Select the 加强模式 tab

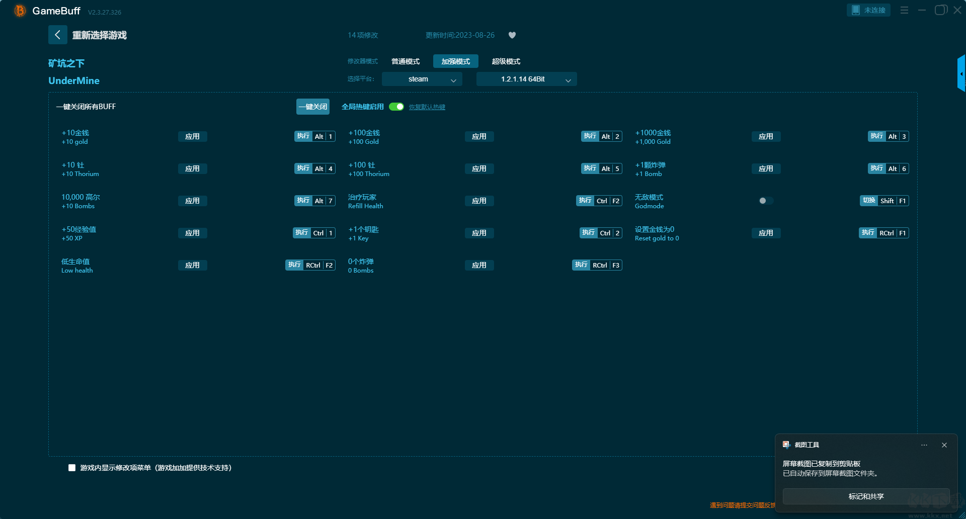(x=455, y=61)
